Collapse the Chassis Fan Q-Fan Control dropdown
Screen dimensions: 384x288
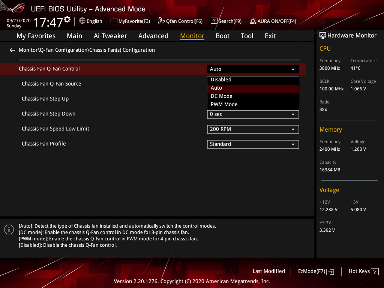click(x=253, y=69)
